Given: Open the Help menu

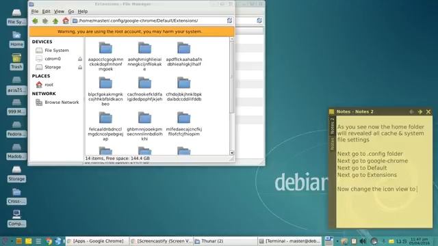Looking at the screenshot, I should point(82,12).
